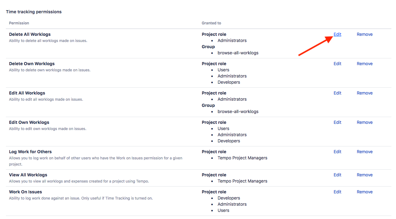Edit the Work On Issues permission
Screen dimensions: 396x219
point(337,192)
